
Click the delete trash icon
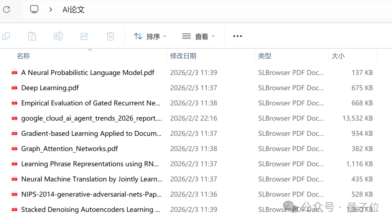click(x=110, y=36)
